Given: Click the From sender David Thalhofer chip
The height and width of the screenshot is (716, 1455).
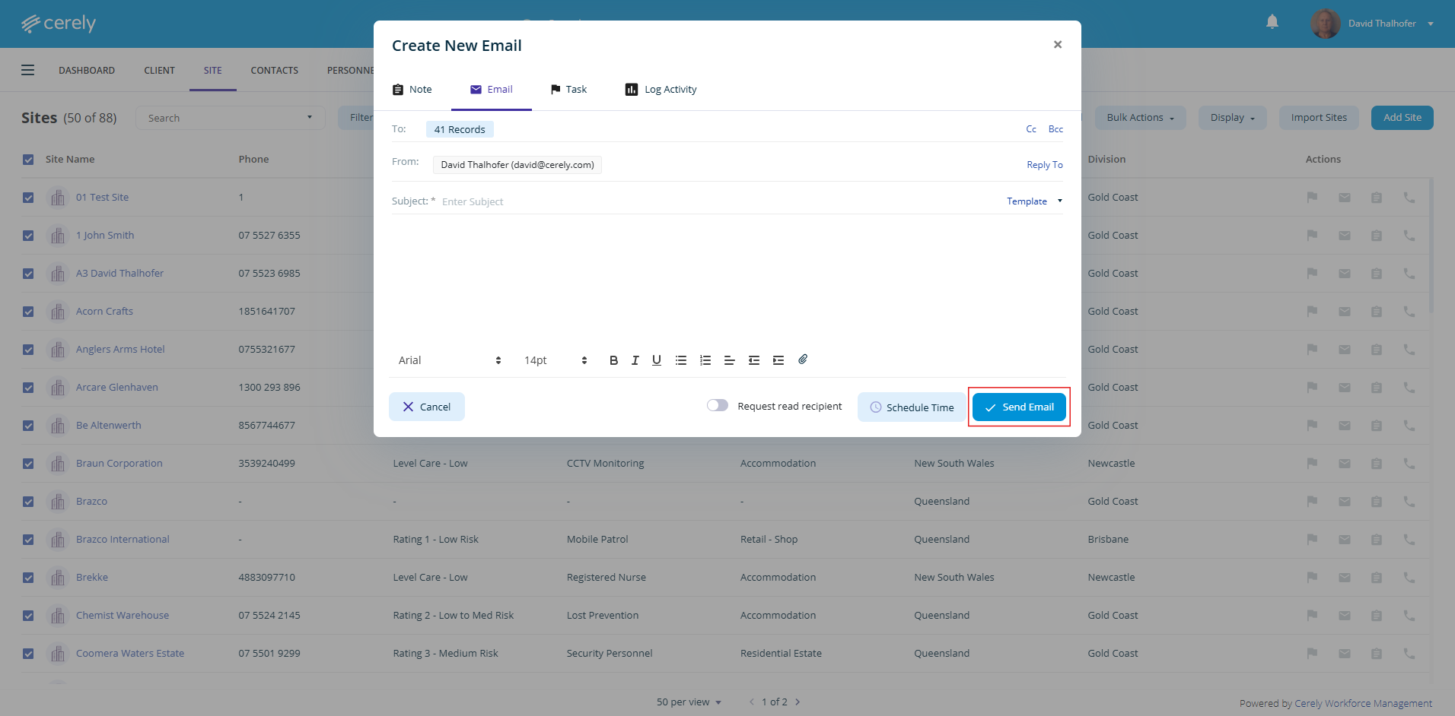Looking at the screenshot, I should coord(517,165).
